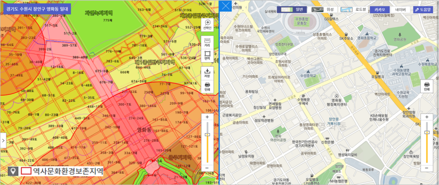
Task: Print the Kakao map on right
Action: tap(427, 86)
